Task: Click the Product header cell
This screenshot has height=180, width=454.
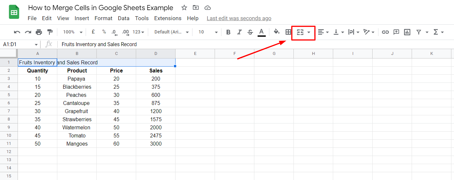Action: pos(77,71)
